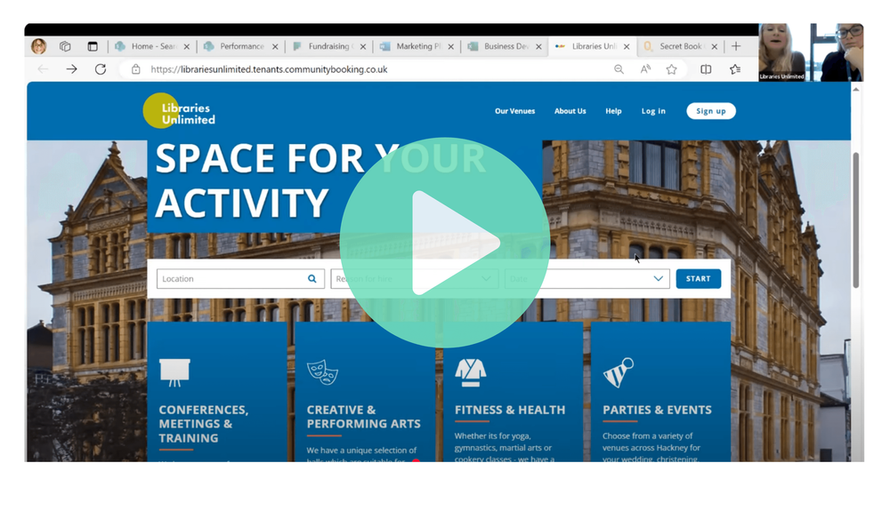The height and width of the screenshot is (527, 890).
Task: Click the Libraries Unlimited logo
Action: (179, 112)
